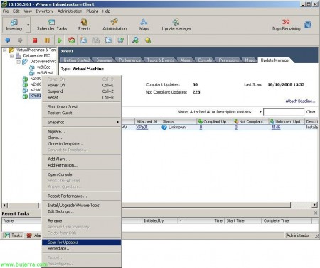
Task: Collapse Discovered Virtual Machine folder
Action: pos(18,62)
